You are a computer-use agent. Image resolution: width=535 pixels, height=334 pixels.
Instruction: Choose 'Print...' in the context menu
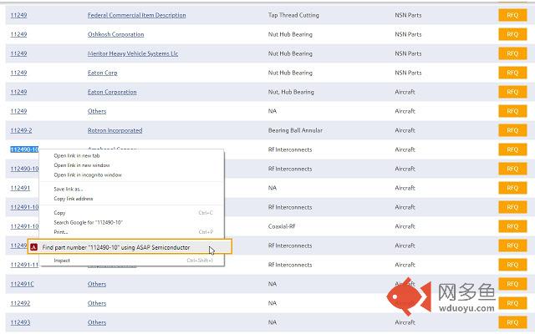[x=61, y=231]
